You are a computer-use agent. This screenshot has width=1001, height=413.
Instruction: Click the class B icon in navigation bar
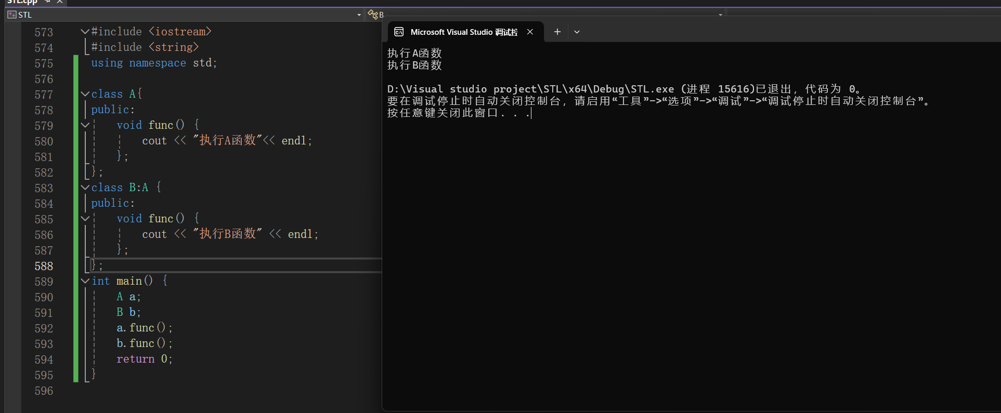click(x=373, y=15)
